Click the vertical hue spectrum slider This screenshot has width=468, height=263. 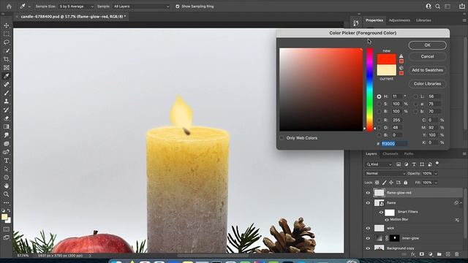pyautogui.click(x=370, y=89)
